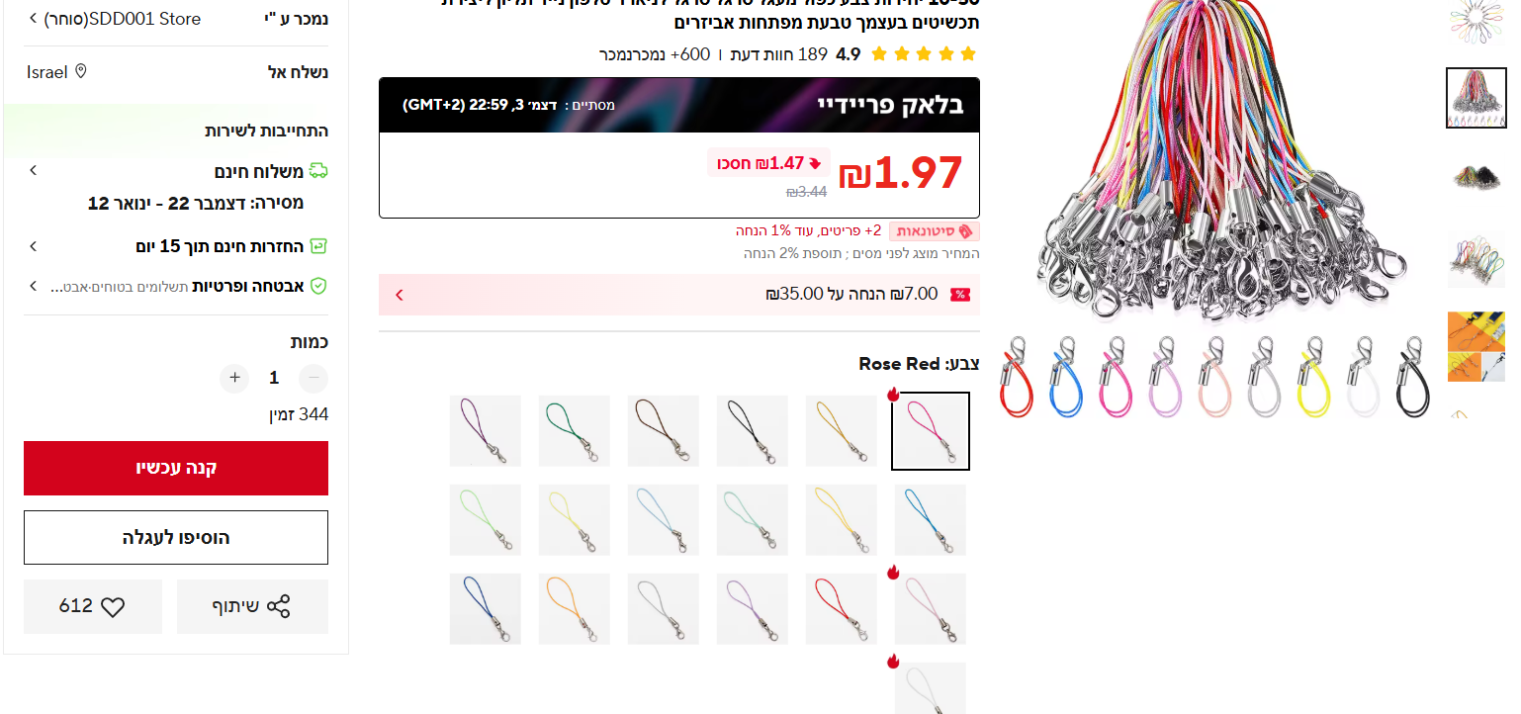This screenshot has height=714, width=1521.
Task: Expand the free shipping details chevron
Action: click(x=33, y=171)
